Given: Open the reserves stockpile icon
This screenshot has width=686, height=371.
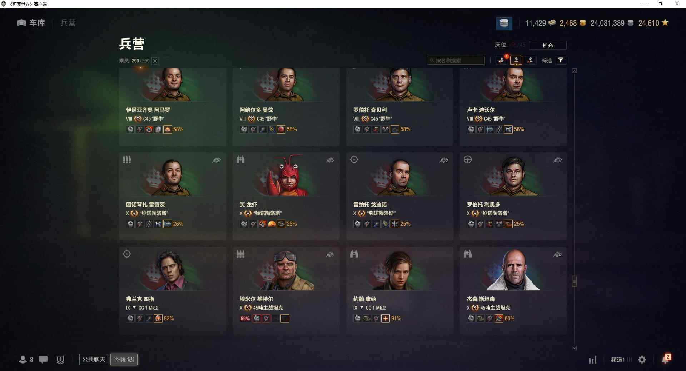Looking at the screenshot, I should [504, 23].
